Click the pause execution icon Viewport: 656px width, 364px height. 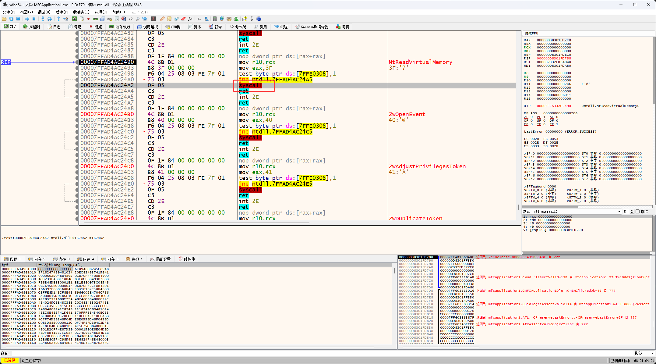pyautogui.click(x=34, y=19)
